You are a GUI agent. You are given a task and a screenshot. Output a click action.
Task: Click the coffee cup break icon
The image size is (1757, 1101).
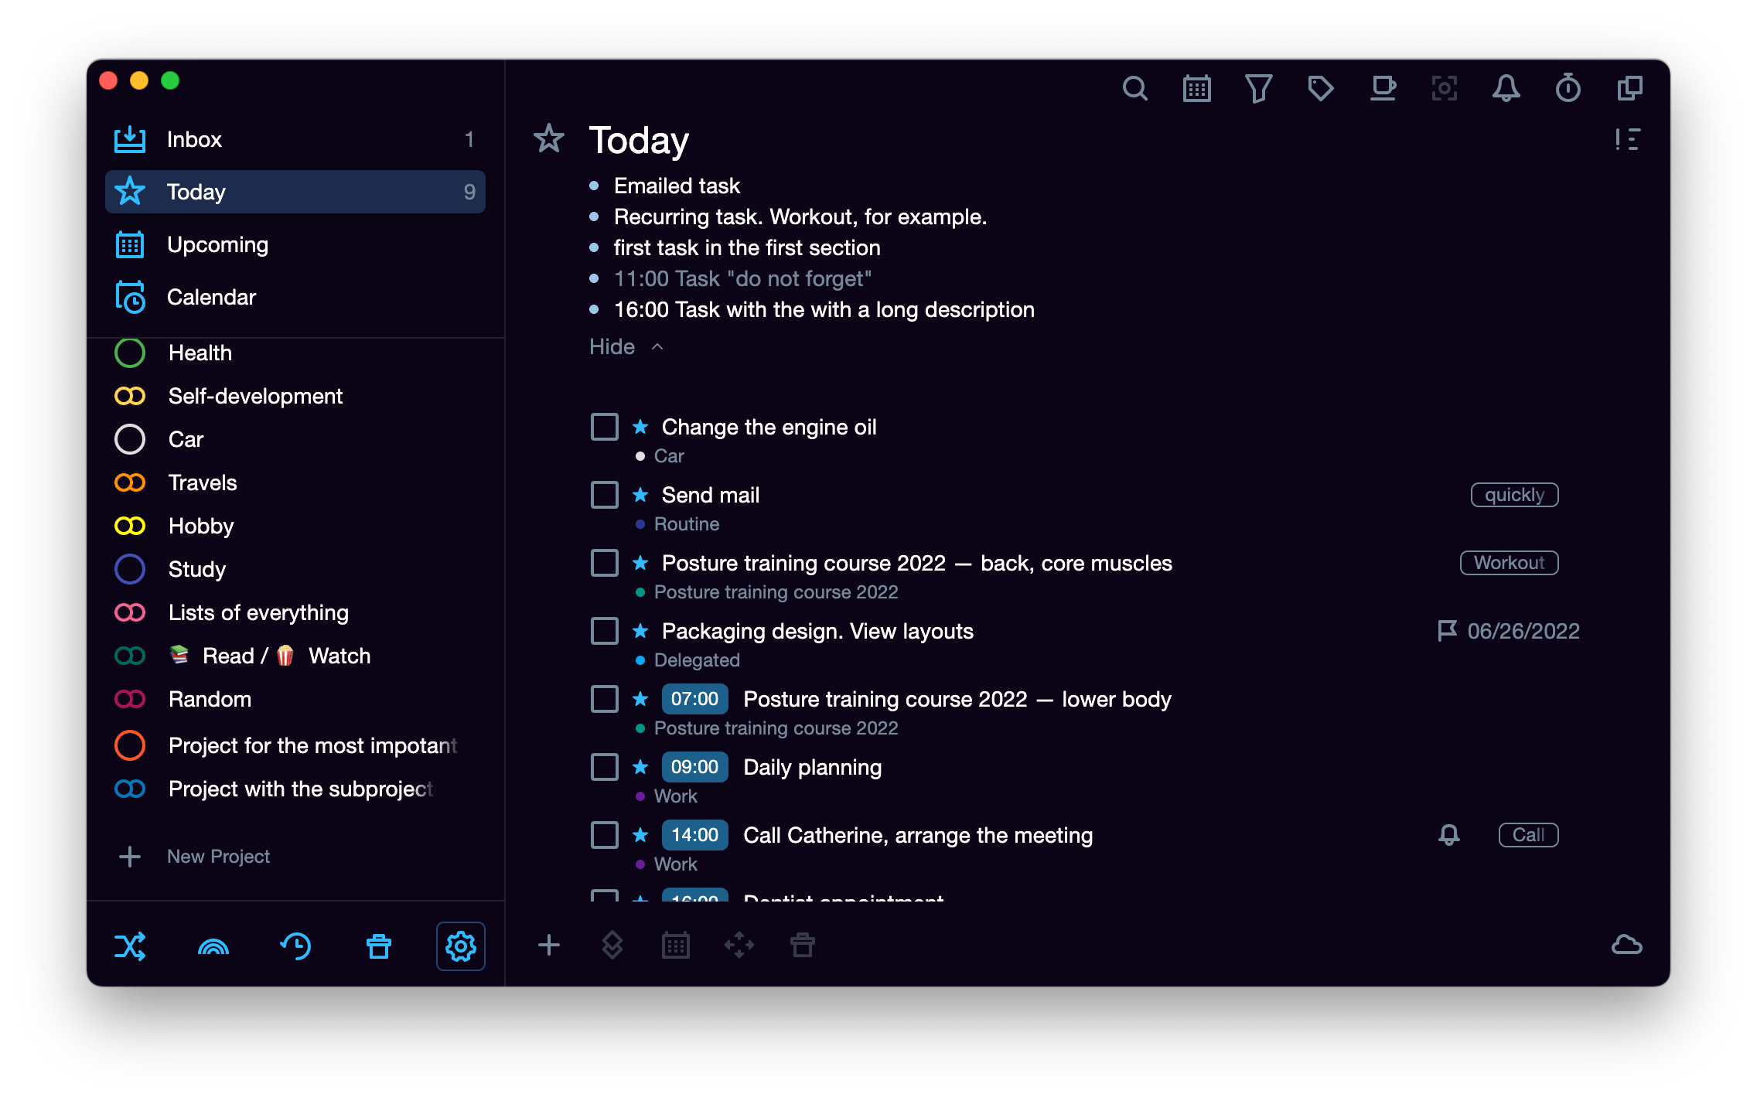pyautogui.click(x=1383, y=89)
